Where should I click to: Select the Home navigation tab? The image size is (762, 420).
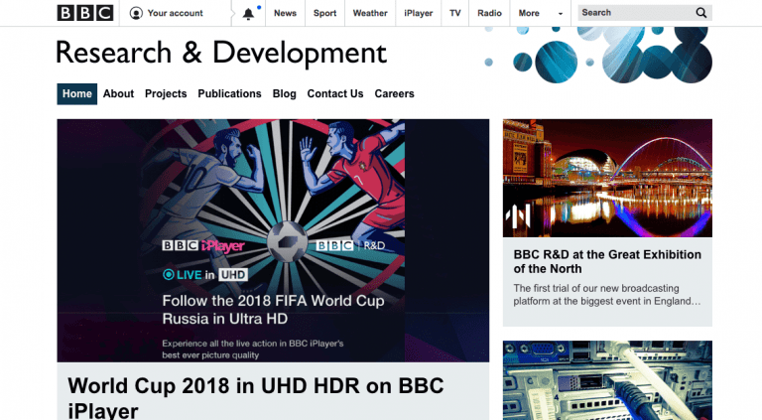point(76,93)
